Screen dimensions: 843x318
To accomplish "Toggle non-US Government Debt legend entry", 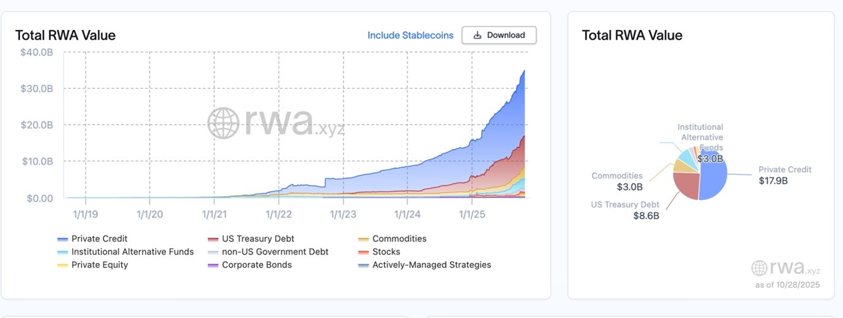I will click(x=274, y=251).
